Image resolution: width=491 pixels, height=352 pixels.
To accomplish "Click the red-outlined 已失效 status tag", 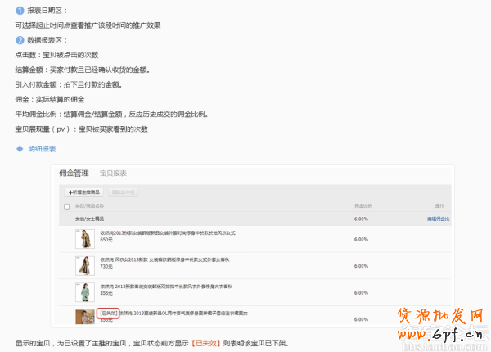I will (x=108, y=314).
